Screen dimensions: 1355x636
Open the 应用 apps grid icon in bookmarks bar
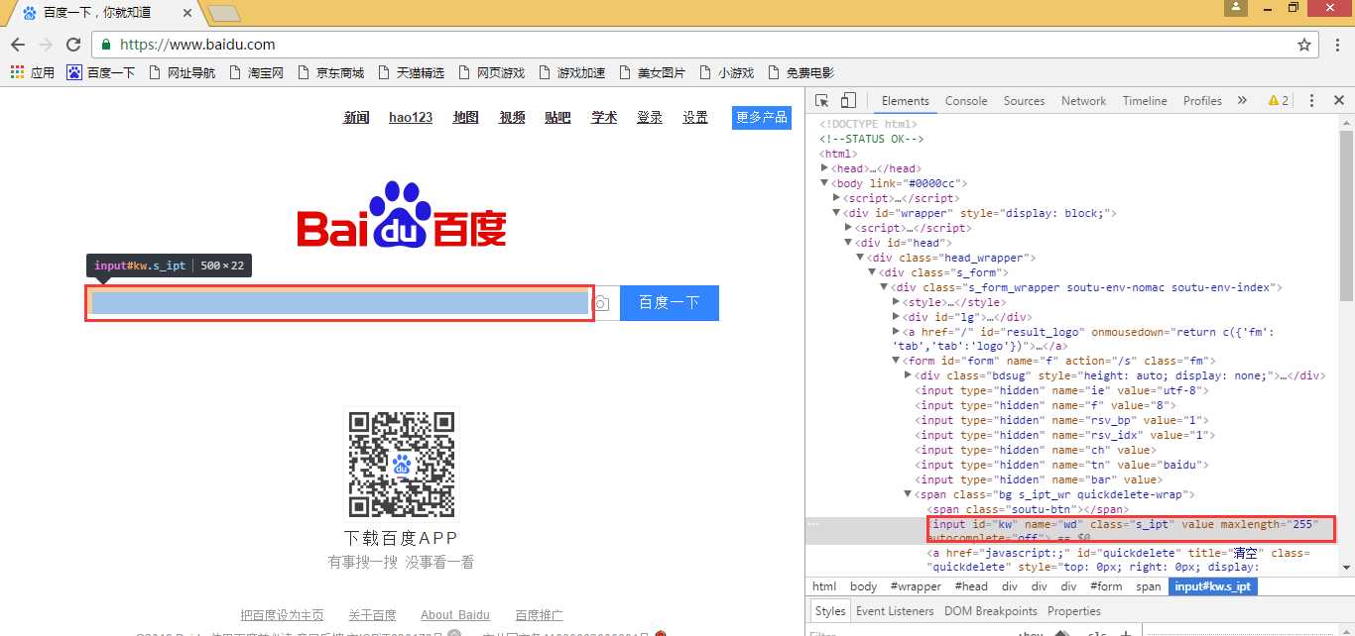(17, 72)
